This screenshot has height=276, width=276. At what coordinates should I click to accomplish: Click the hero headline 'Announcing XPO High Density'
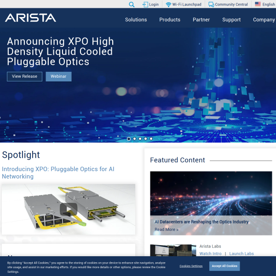click(x=60, y=52)
